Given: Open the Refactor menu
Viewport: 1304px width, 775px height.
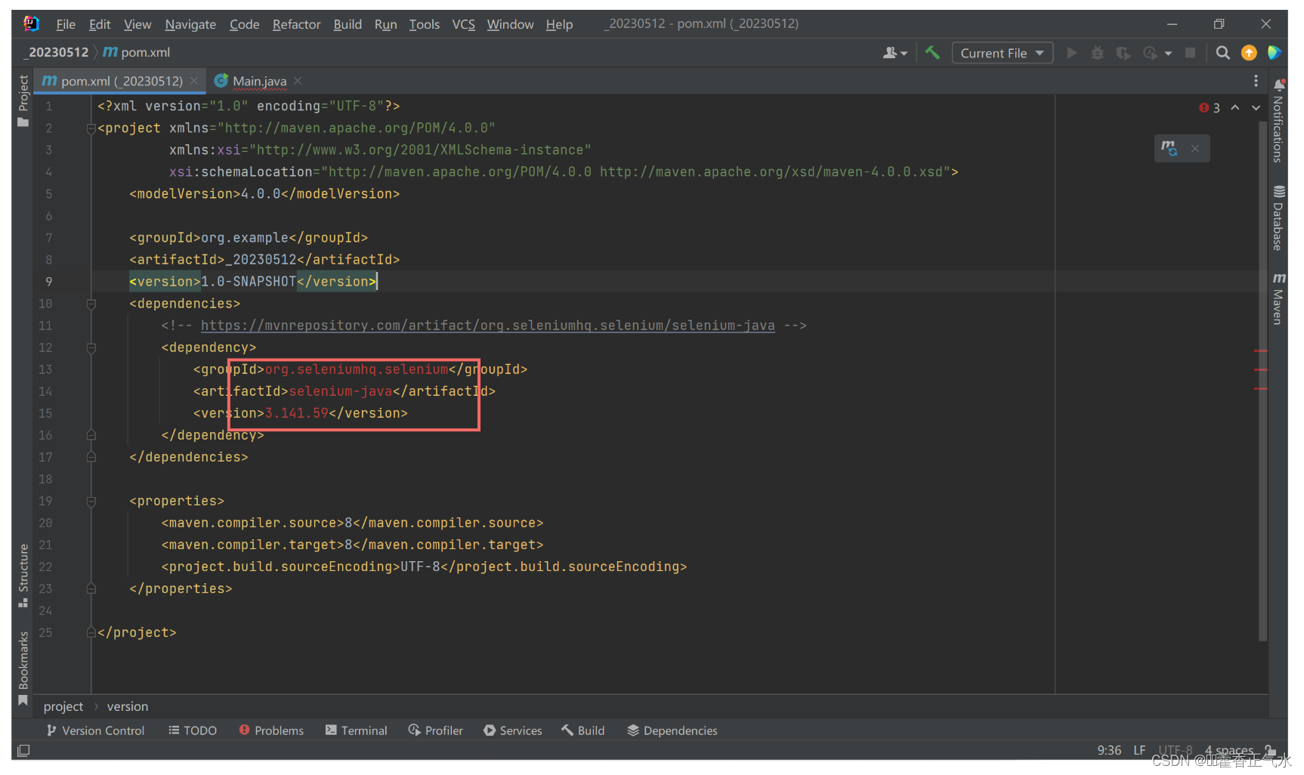Looking at the screenshot, I should 296,24.
